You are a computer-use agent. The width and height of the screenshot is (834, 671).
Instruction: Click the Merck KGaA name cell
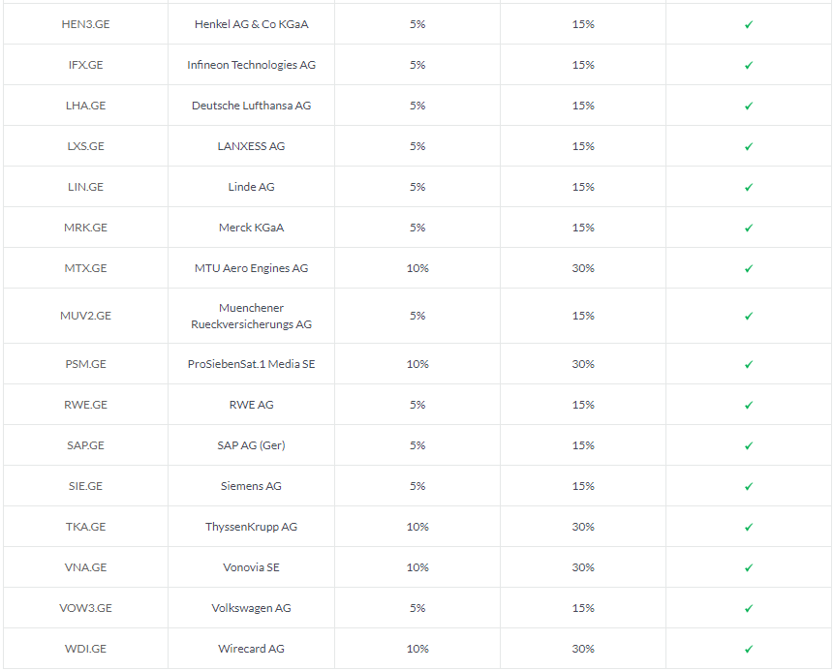point(251,228)
